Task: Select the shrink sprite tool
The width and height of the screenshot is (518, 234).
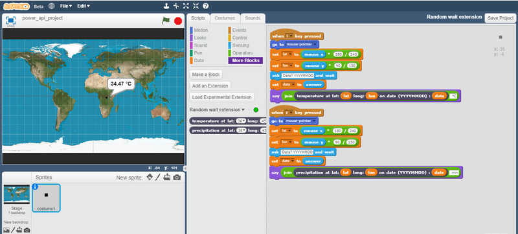Action: pyautogui.click(x=196, y=6)
